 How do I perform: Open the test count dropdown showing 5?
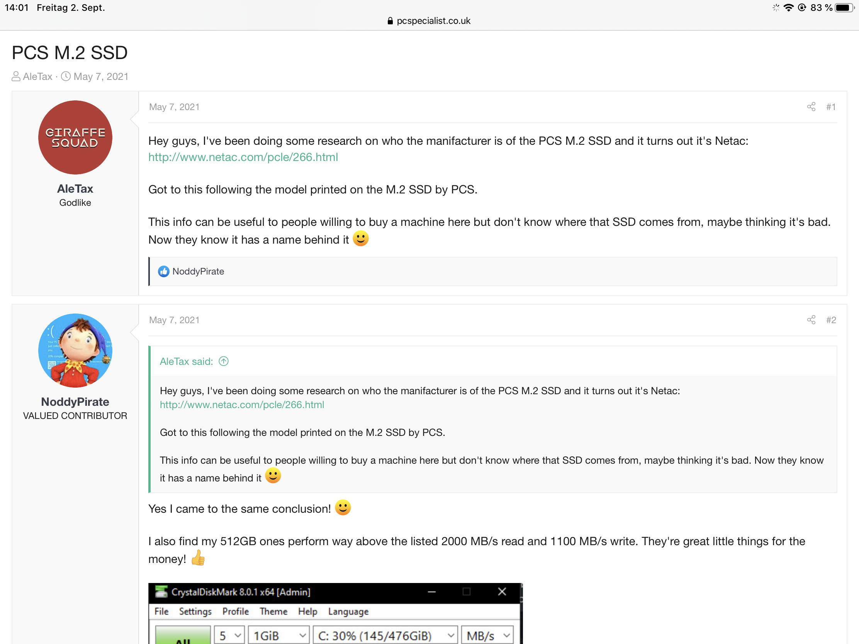(x=229, y=636)
